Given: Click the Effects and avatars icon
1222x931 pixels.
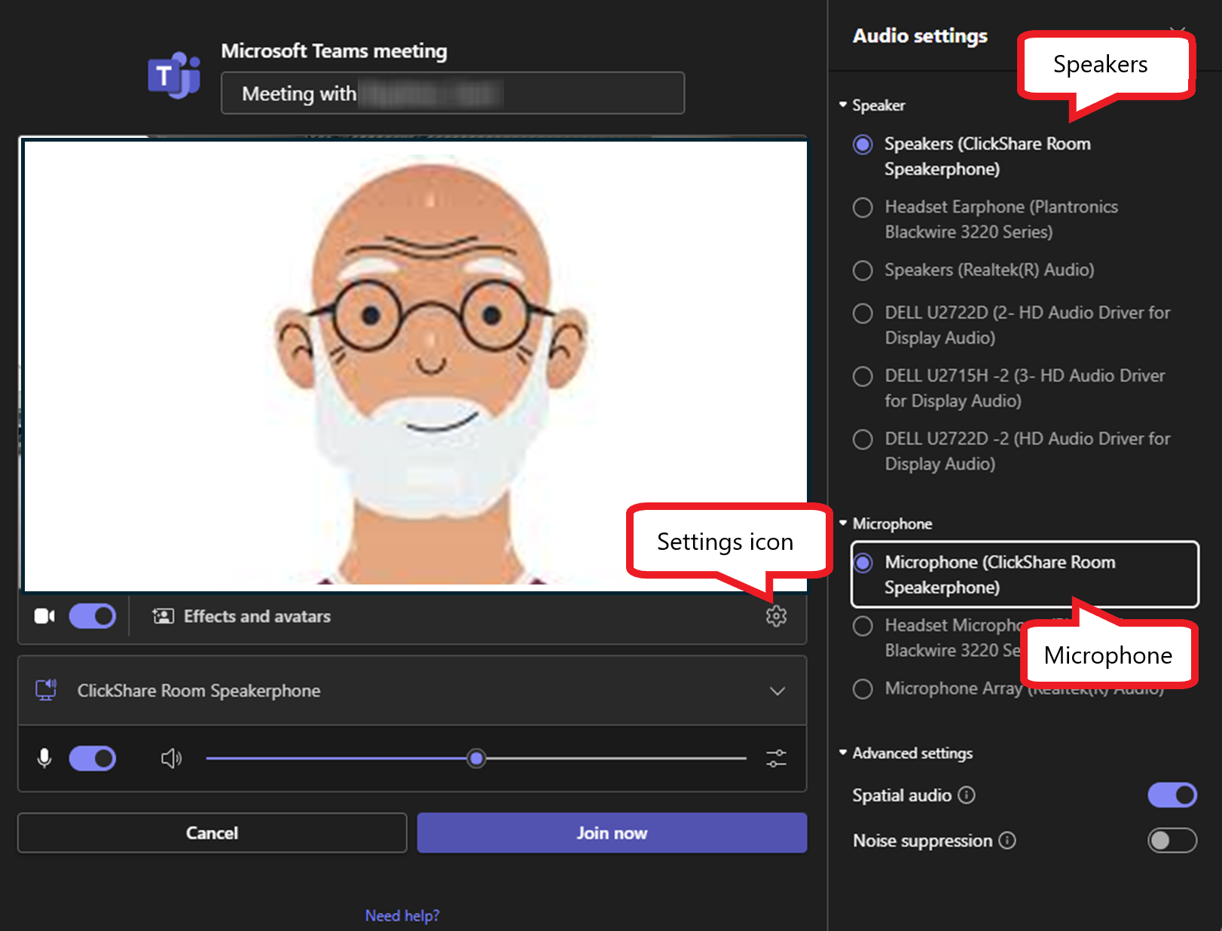Looking at the screenshot, I should coord(163,616).
